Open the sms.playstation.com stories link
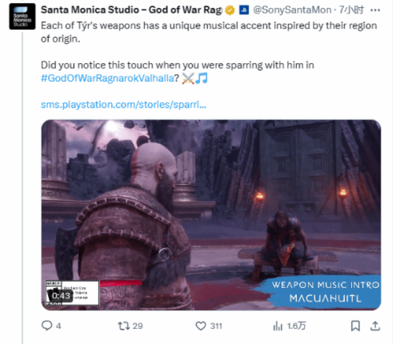Screen dimensions: 400x344 coord(124,105)
